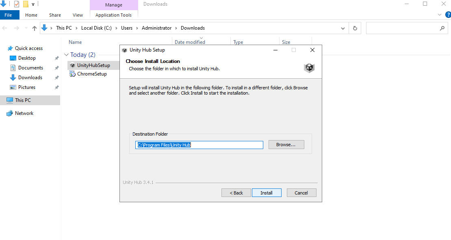Click the search magnifier icon
The height and width of the screenshot is (240, 451).
click(x=442, y=28)
